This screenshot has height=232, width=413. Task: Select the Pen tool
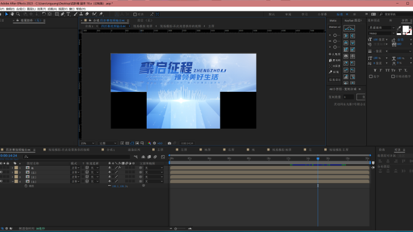click(62, 14)
